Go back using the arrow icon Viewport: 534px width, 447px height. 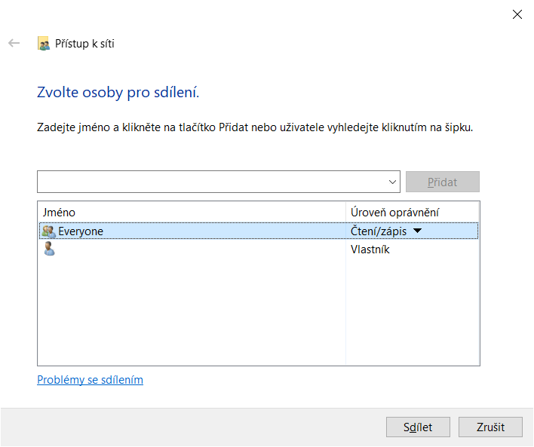(x=14, y=43)
